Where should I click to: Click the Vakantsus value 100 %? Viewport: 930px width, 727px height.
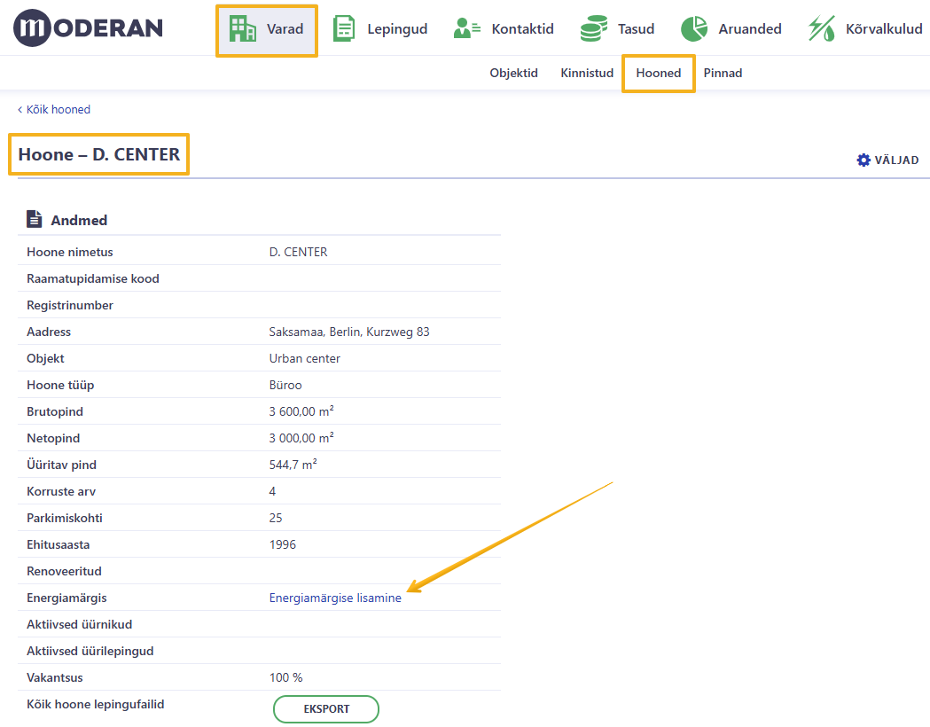click(285, 677)
